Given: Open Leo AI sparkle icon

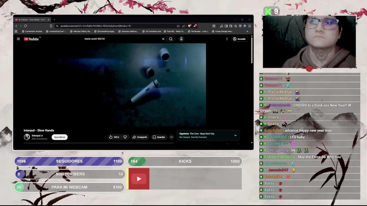Looking at the screenshot, I should [235, 26].
